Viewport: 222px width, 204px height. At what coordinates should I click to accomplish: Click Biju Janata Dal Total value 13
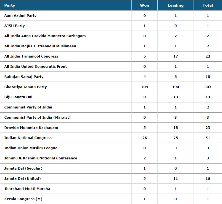click(208, 97)
